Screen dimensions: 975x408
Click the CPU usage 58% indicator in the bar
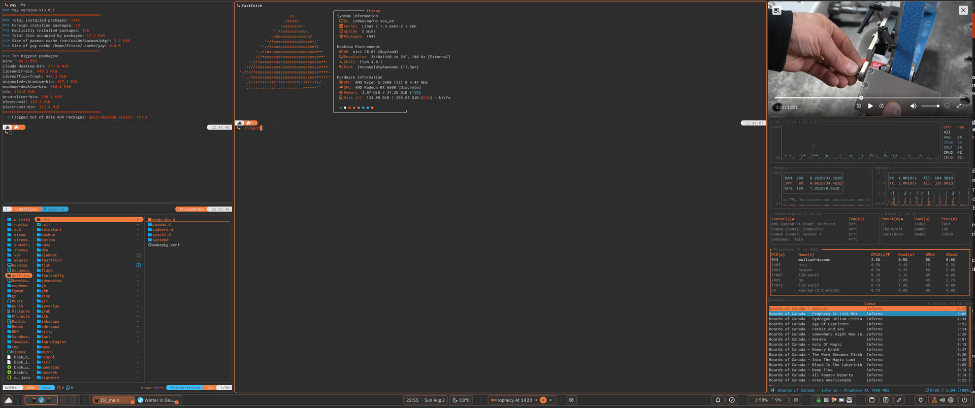[761, 400]
